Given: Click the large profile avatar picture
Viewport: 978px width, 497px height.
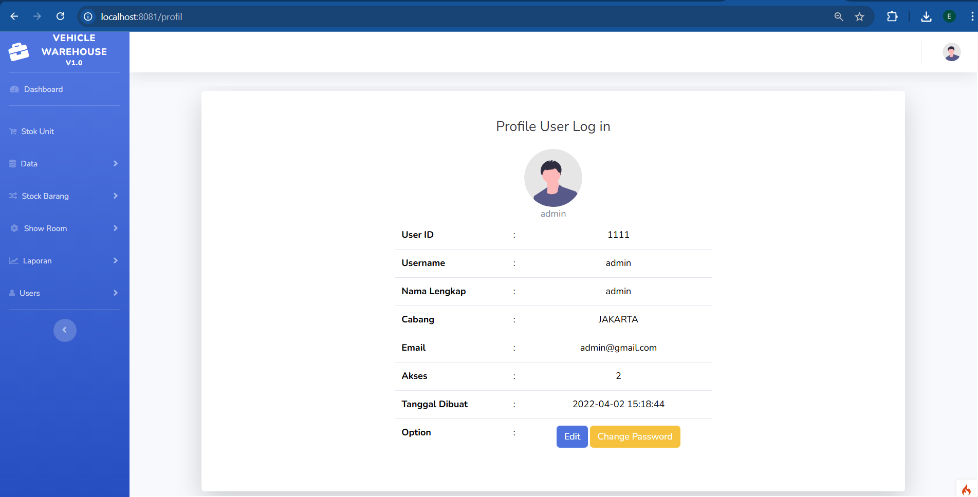Looking at the screenshot, I should click(x=553, y=178).
